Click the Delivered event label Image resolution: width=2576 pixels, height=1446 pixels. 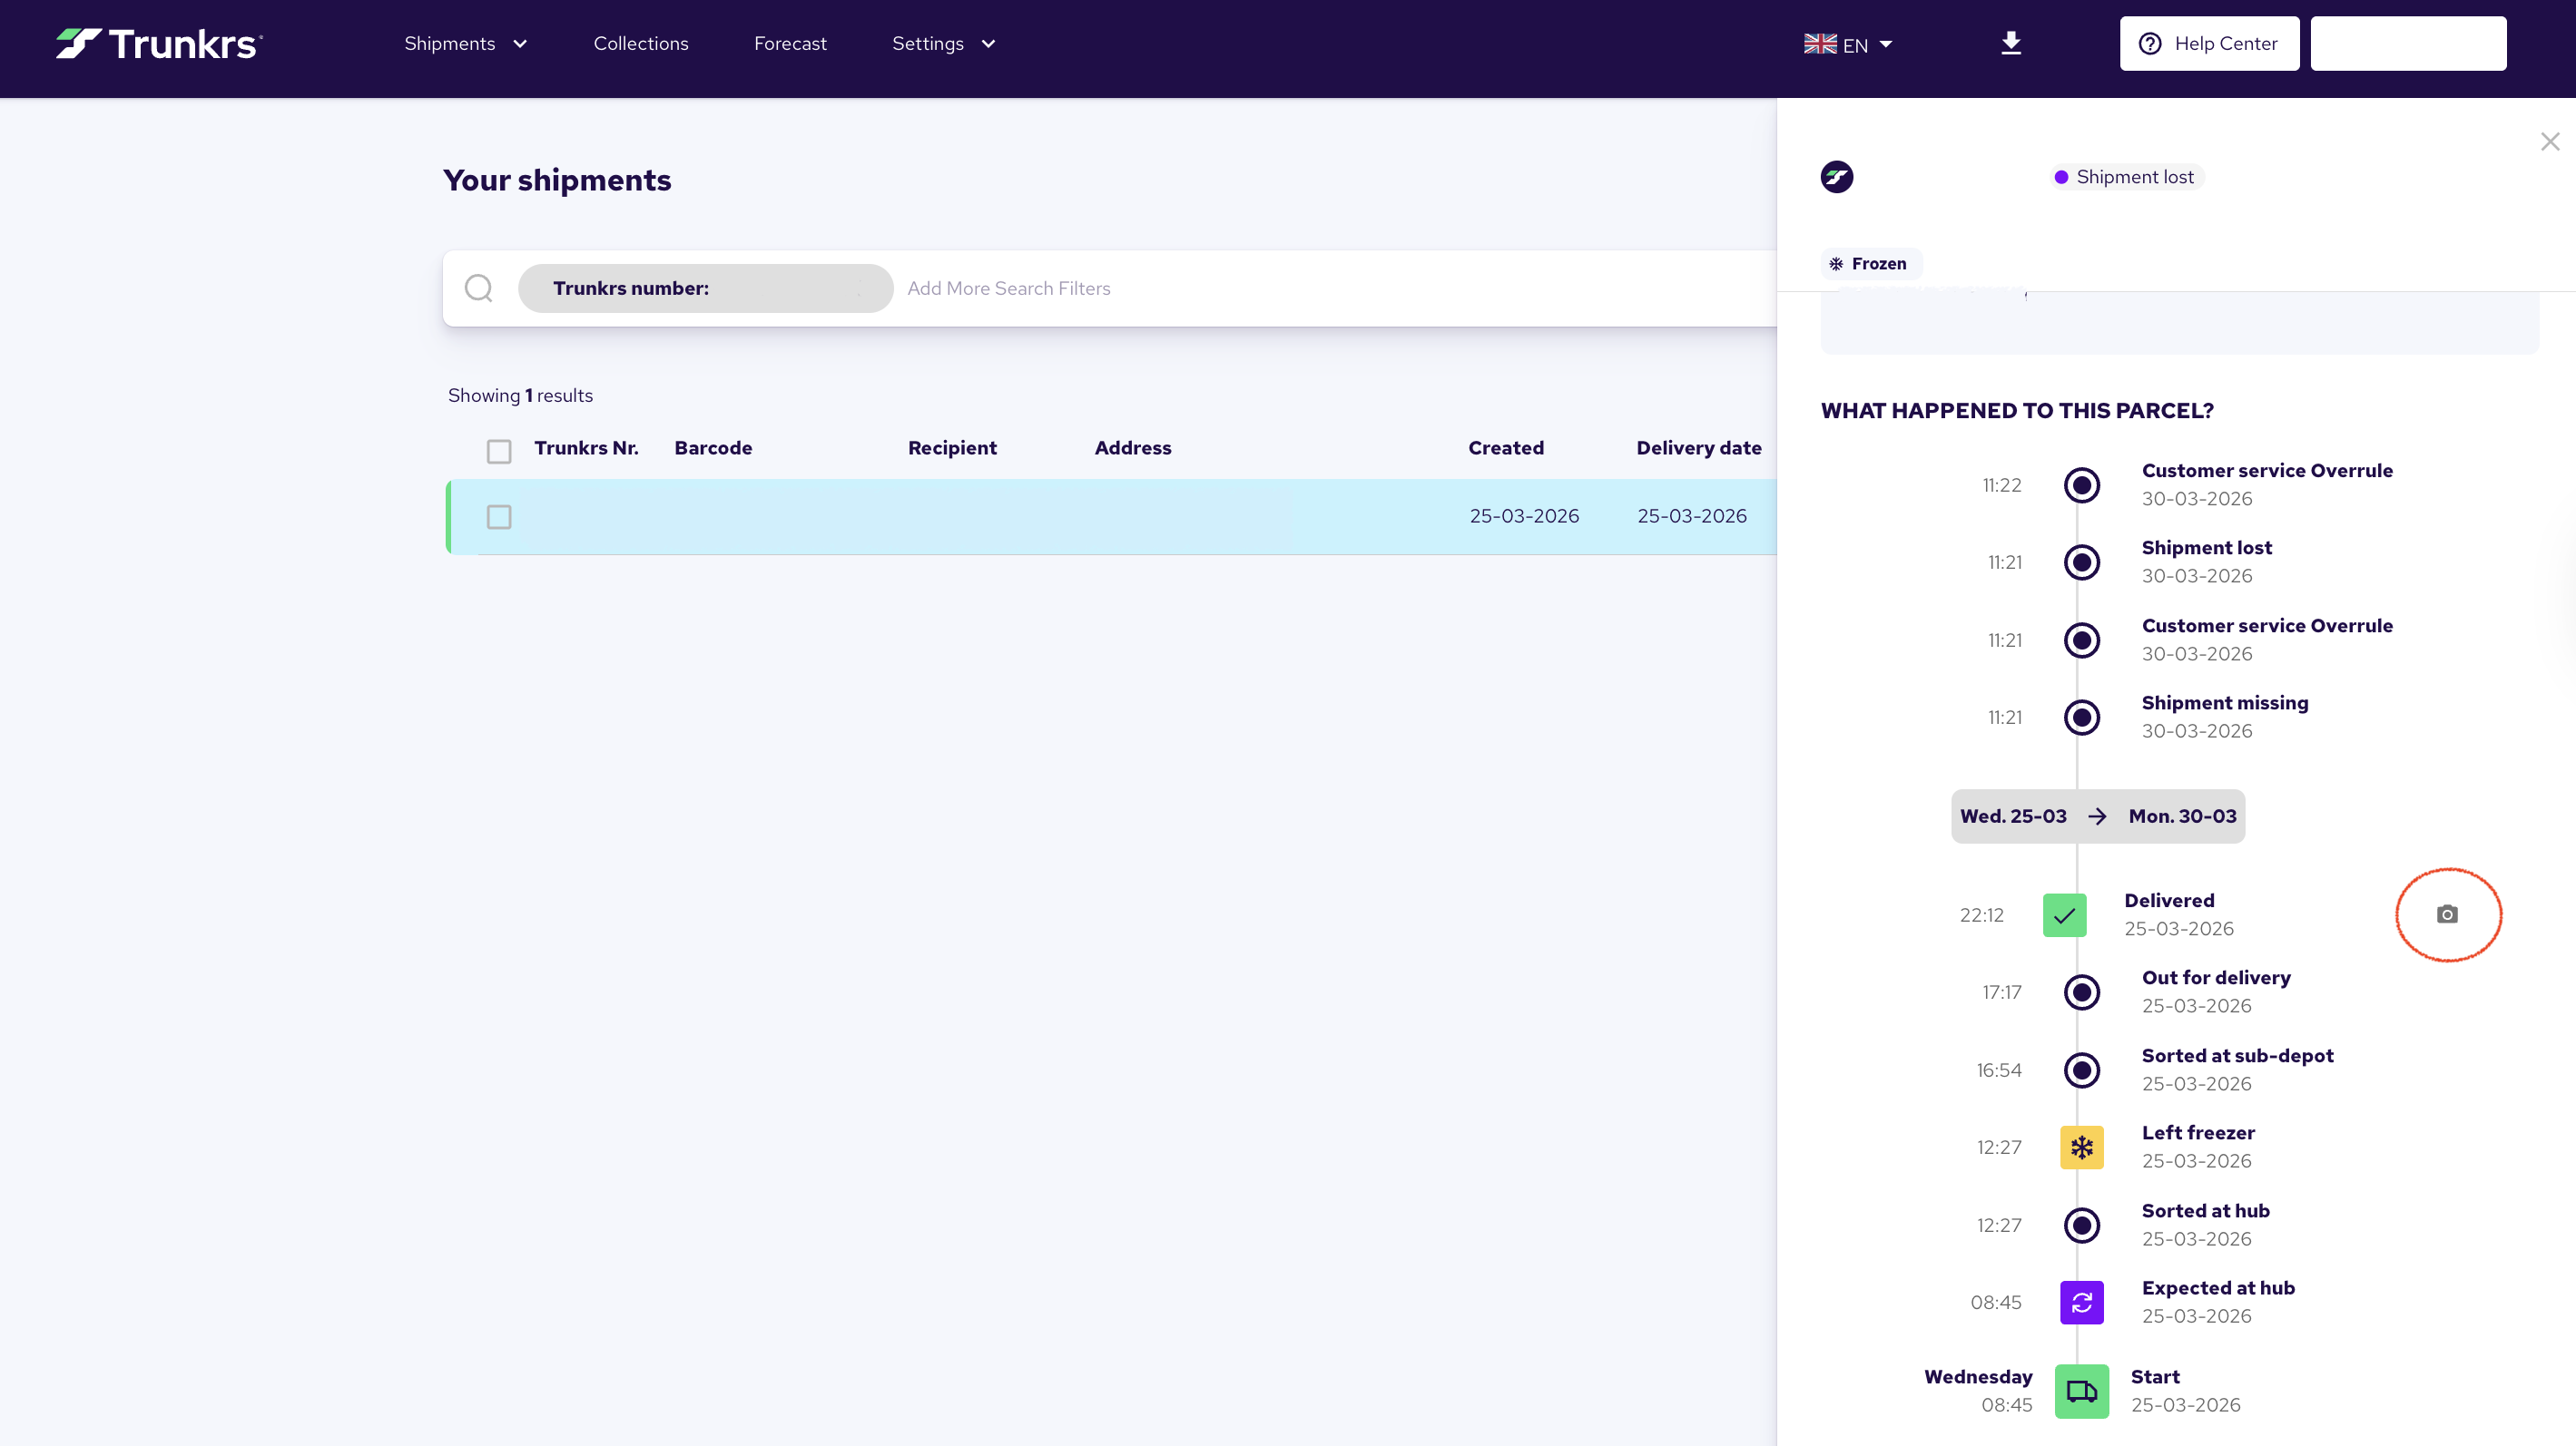pos(2169,901)
